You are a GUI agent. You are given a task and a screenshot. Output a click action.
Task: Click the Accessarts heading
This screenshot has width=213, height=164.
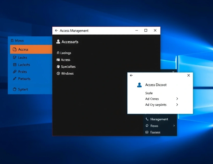(70, 42)
